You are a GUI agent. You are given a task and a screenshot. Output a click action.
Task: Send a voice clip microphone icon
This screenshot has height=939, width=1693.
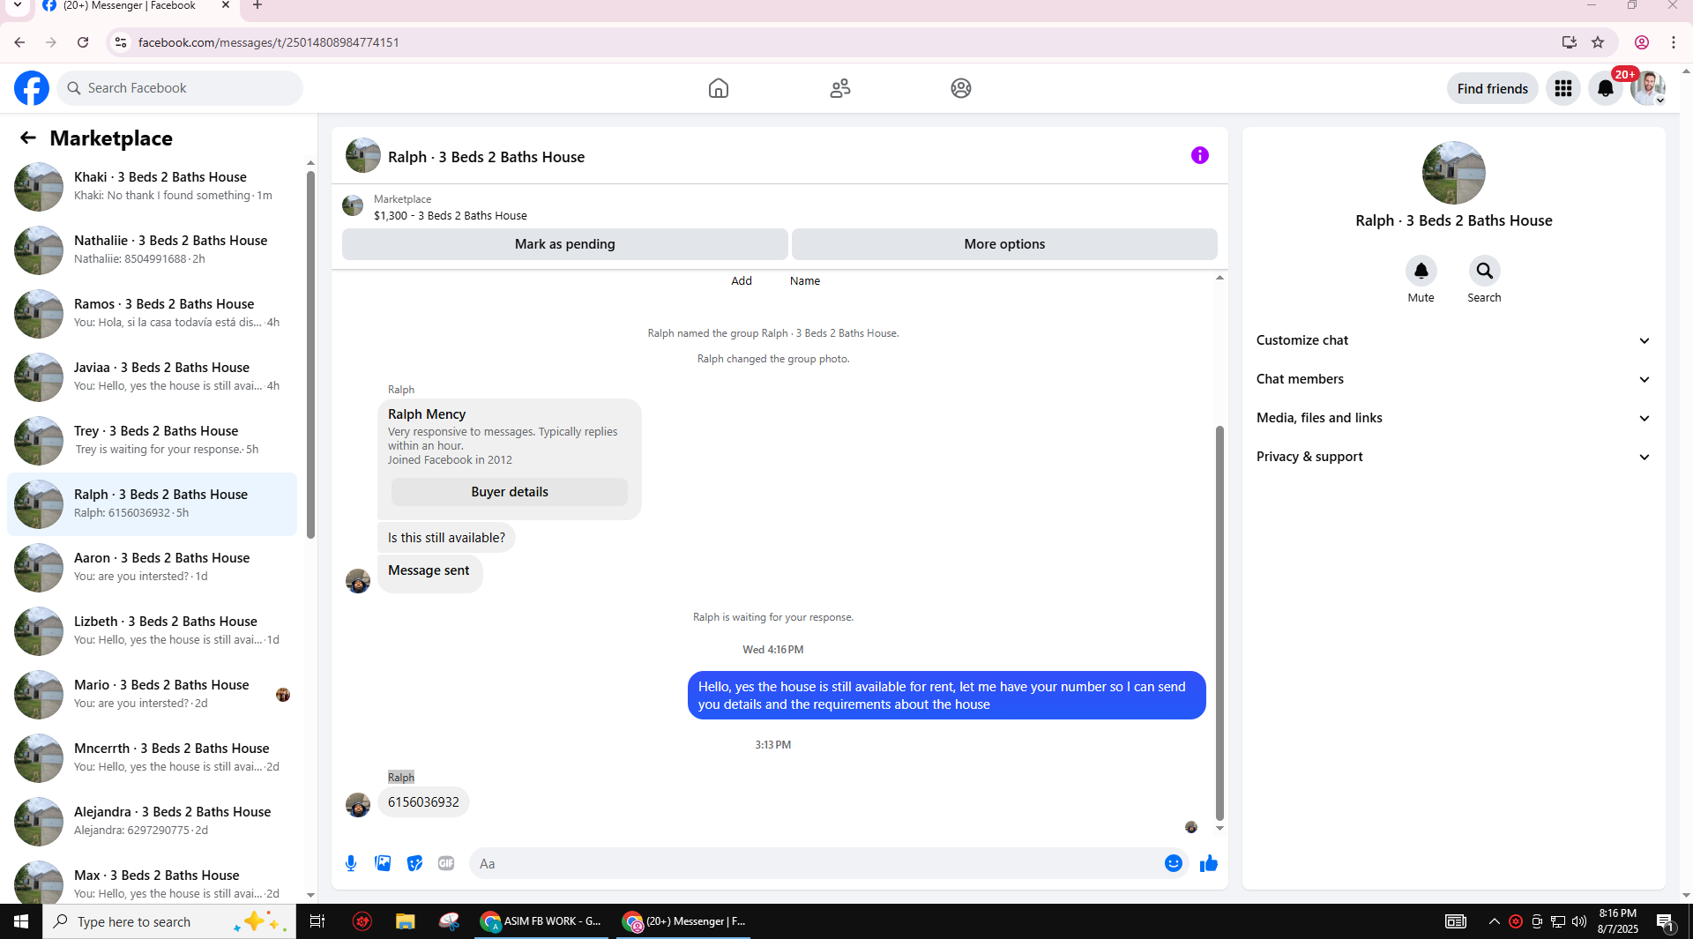click(351, 863)
